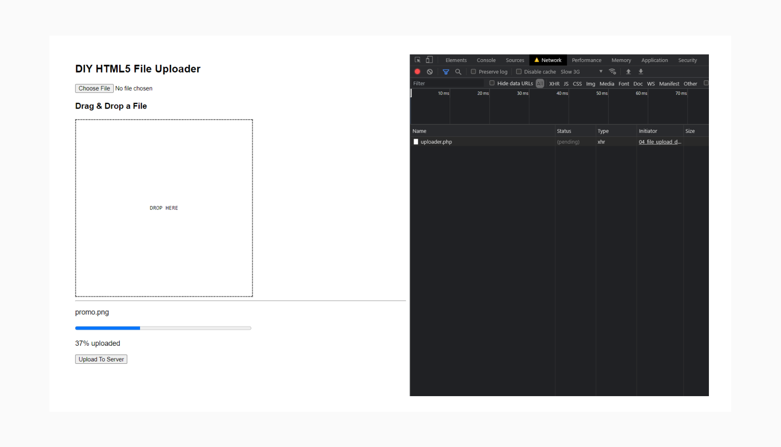This screenshot has height=447, width=781.
Task: Clear the network log with the clear icon
Action: coord(430,72)
